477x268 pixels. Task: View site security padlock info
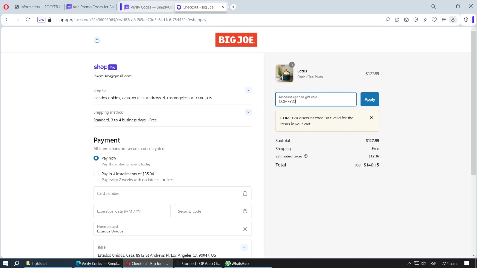coord(50,20)
